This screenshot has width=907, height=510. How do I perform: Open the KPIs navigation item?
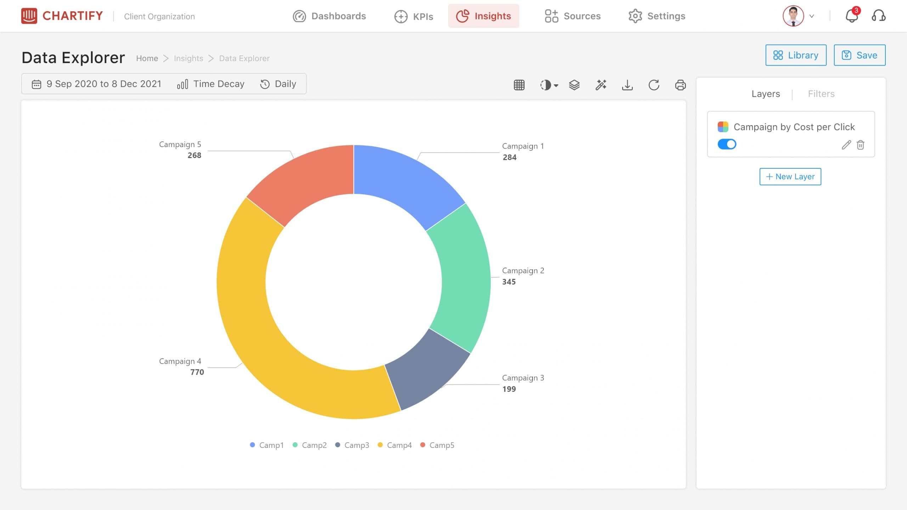click(x=413, y=16)
